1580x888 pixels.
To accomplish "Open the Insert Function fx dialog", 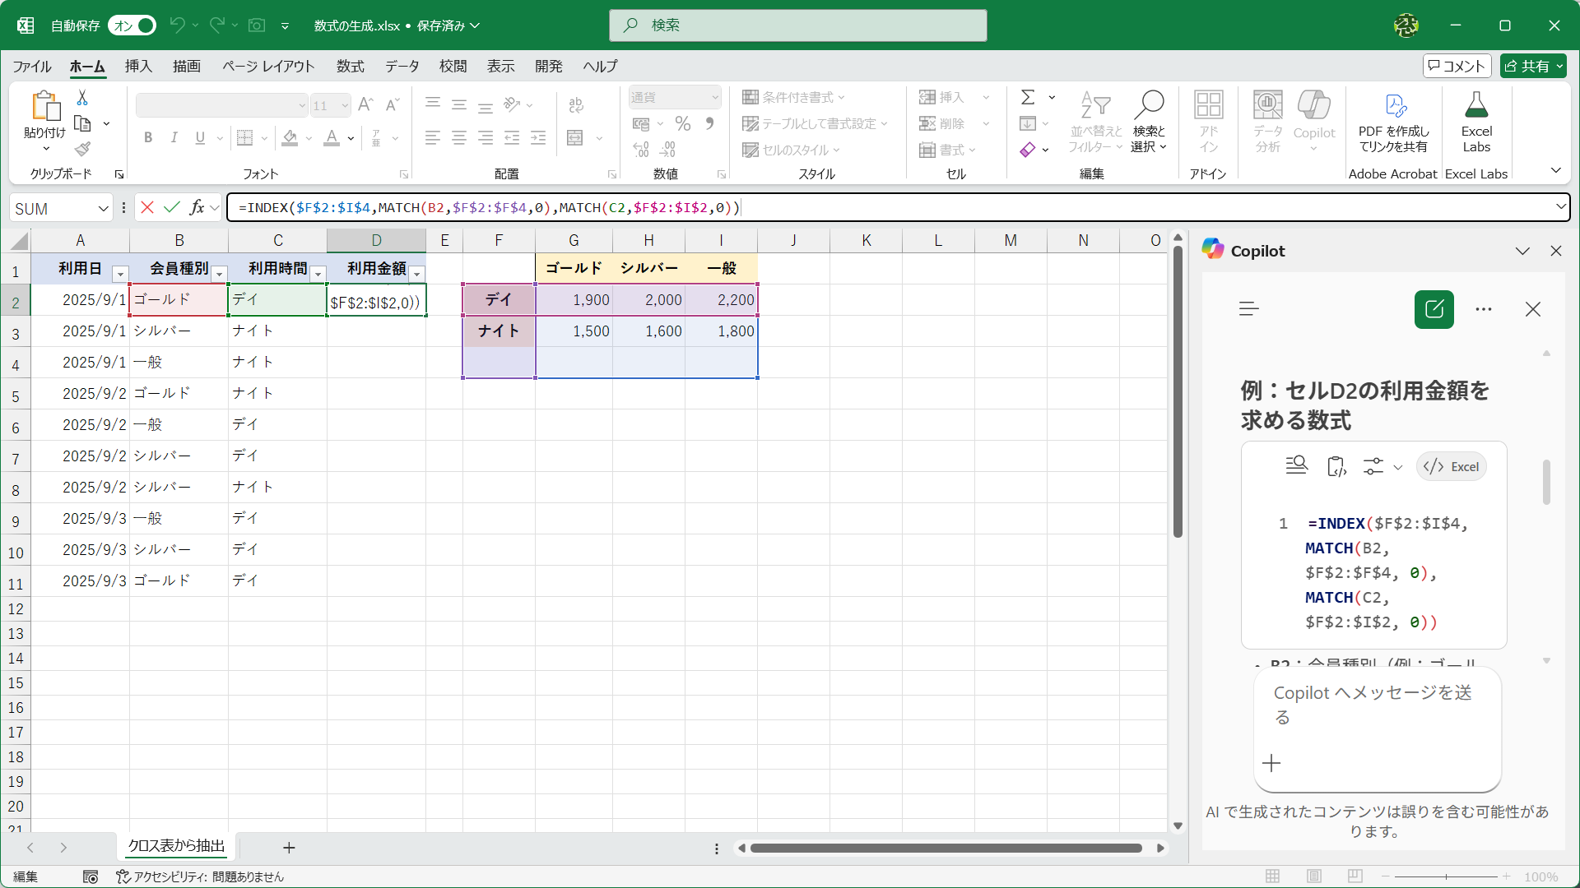I will 197,207.
